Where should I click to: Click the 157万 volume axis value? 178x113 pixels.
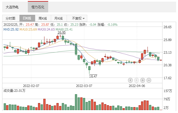pos(168,91)
